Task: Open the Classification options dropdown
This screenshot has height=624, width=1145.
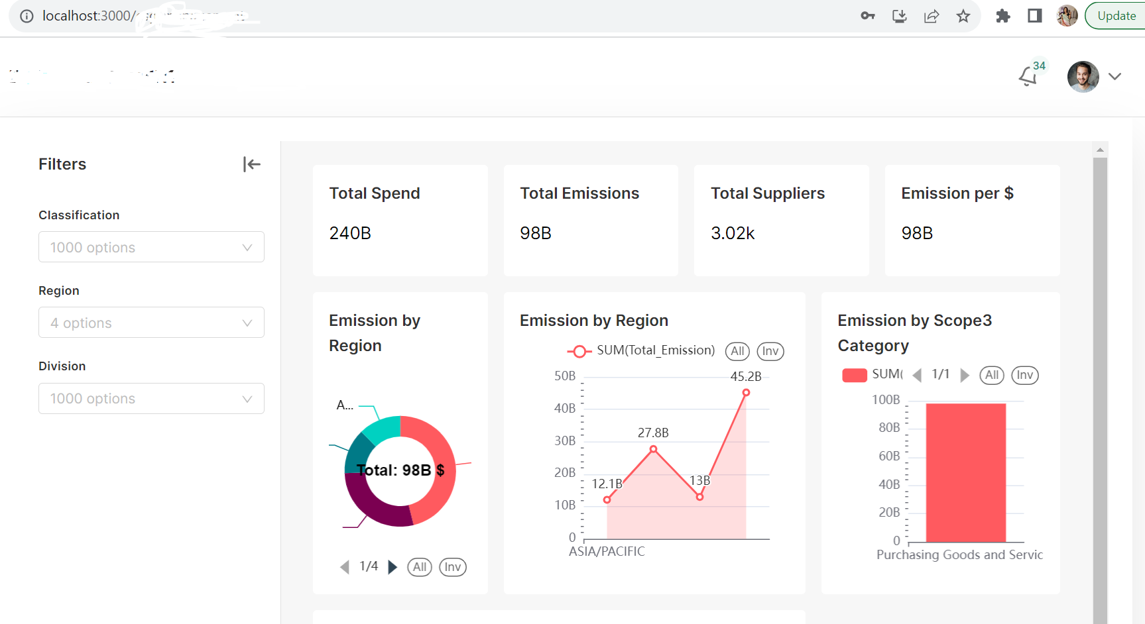Action: click(x=151, y=246)
